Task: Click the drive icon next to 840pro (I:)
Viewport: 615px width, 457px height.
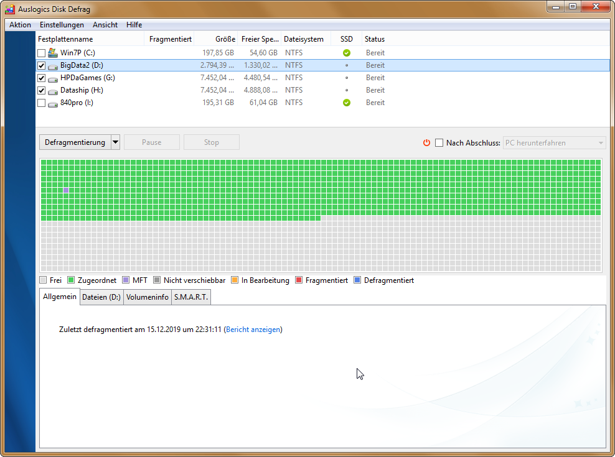Action: (x=52, y=103)
